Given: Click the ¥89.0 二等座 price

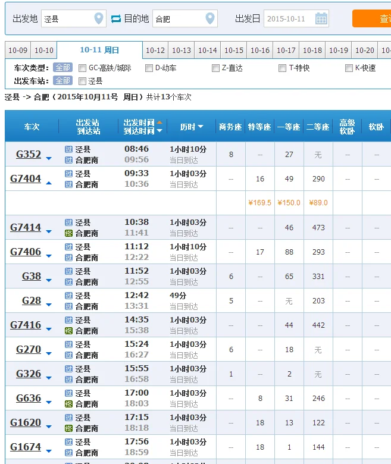Looking at the screenshot, I should (318, 203).
